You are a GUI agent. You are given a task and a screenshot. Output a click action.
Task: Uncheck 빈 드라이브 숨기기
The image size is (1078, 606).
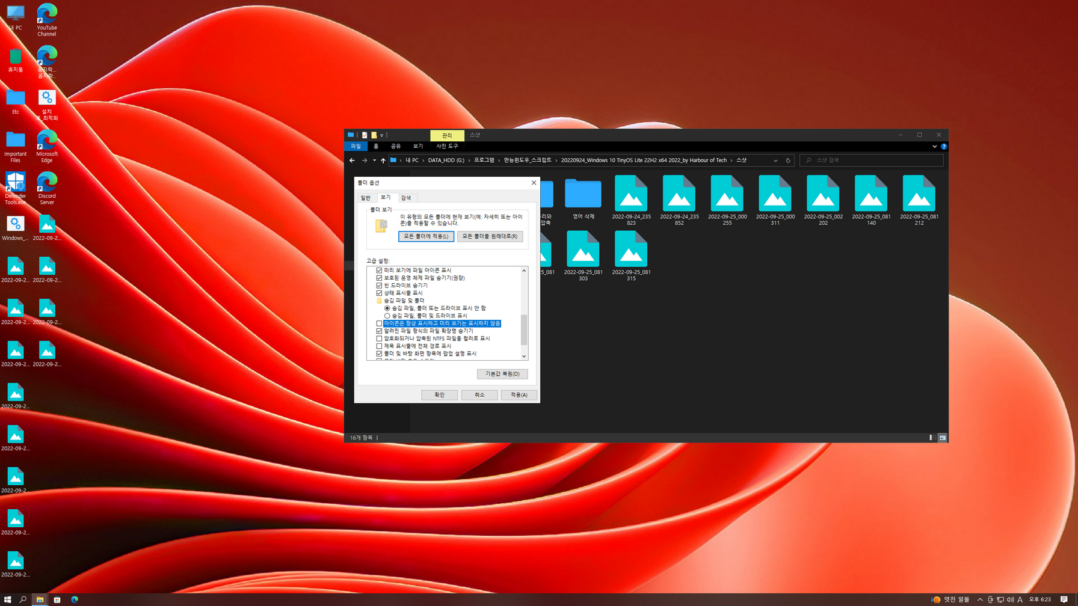[x=379, y=286]
